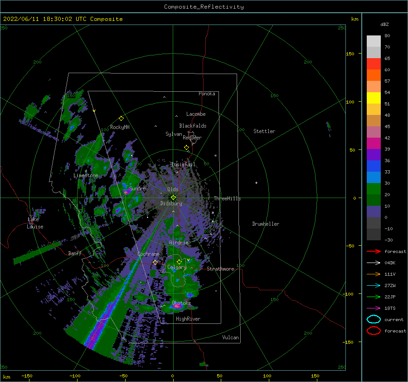This screenshot has width=408, height=382.
Task: Select the orange 111V arrow legend entry
Action: (374, 274)
